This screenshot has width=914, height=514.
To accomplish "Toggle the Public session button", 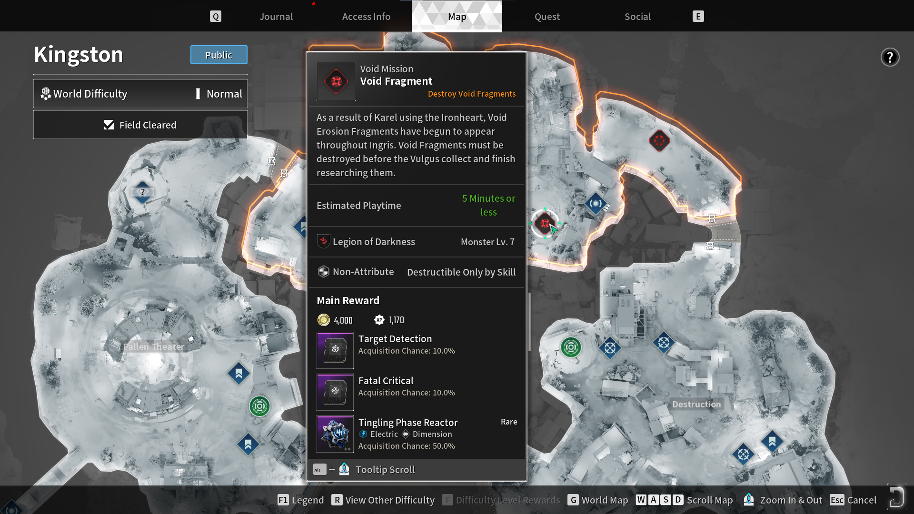I will pyautogui.click(x=219, y=55).
